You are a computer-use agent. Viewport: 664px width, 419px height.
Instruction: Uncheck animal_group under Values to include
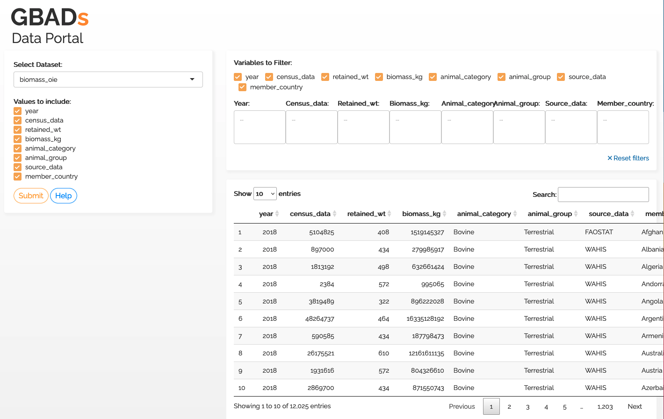pos(18,158)
